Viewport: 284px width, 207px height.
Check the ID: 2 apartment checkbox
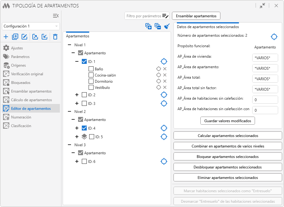84,95
